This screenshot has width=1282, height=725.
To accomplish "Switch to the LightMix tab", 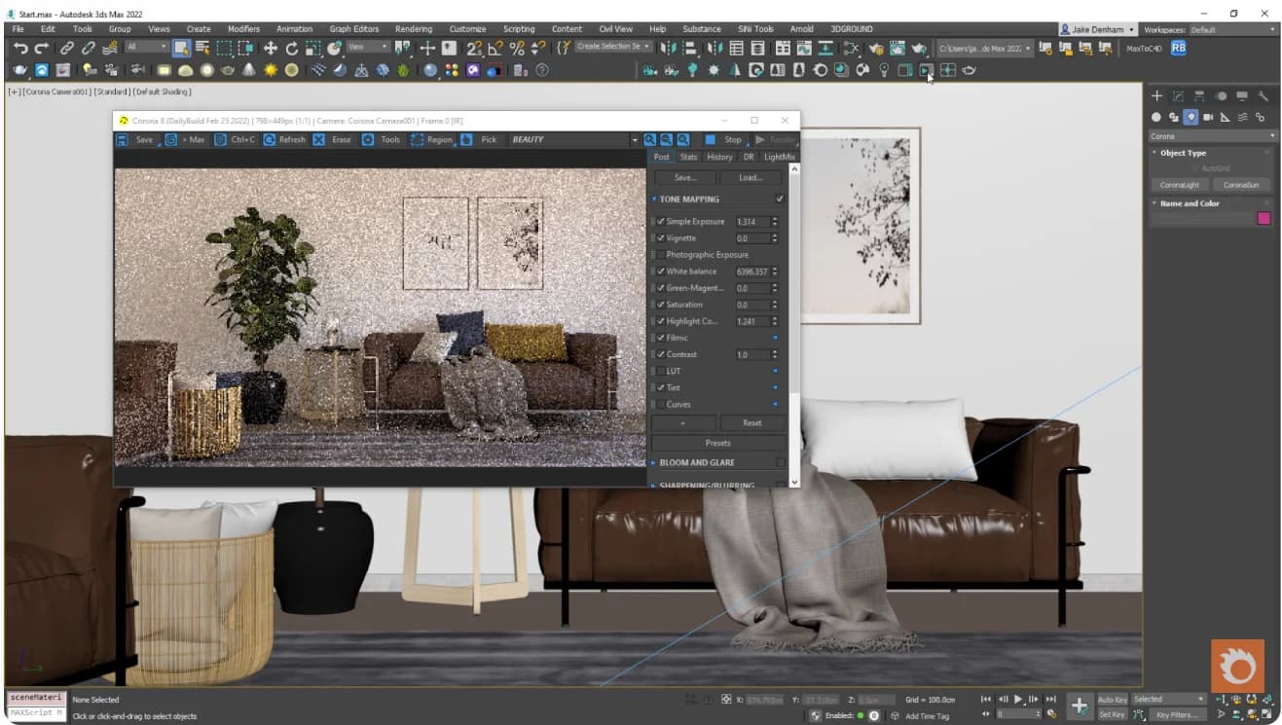I will point(780,157).
